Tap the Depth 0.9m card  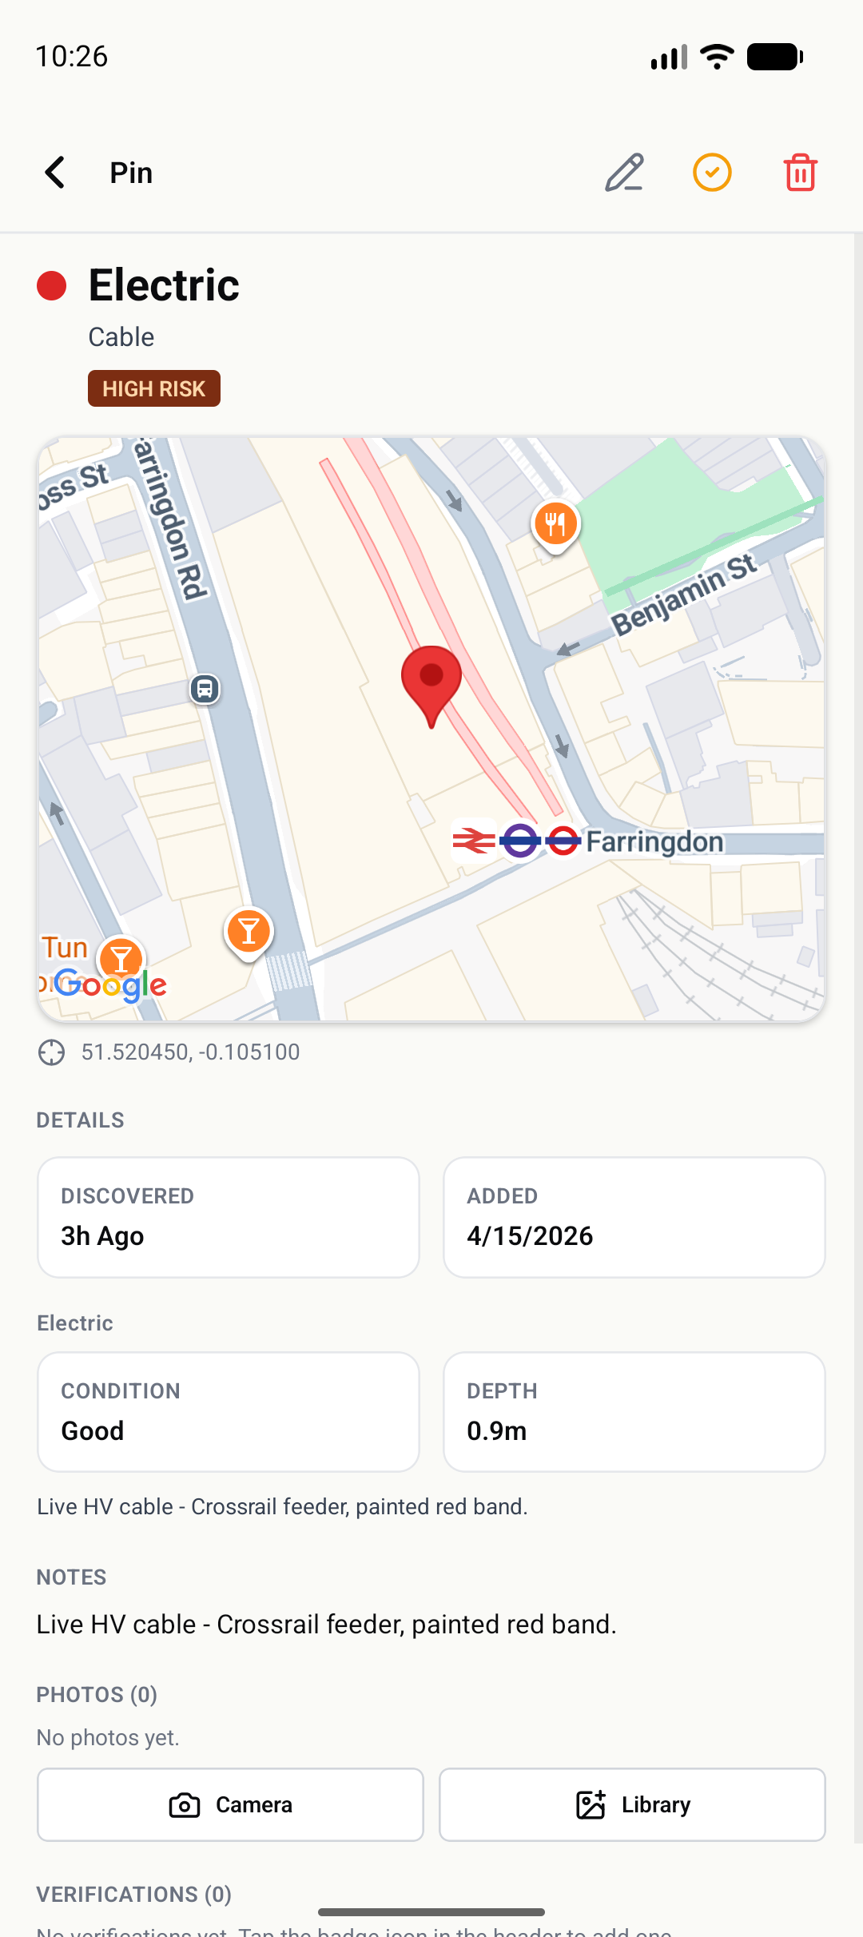[634, 1412]
